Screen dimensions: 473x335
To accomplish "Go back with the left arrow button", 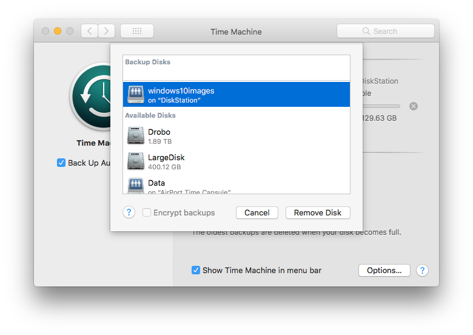I will (89, 31).
